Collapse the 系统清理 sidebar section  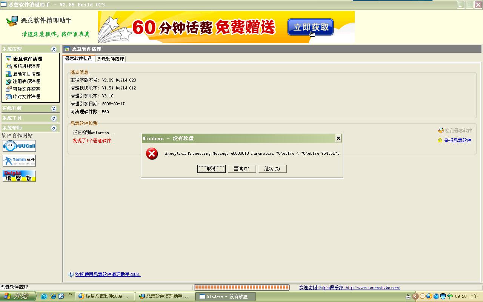pos(54,49)
